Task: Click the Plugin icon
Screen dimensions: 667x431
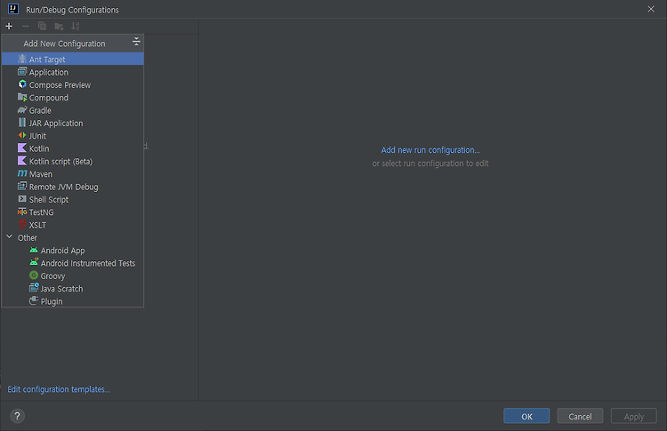Action: (34, 300)
